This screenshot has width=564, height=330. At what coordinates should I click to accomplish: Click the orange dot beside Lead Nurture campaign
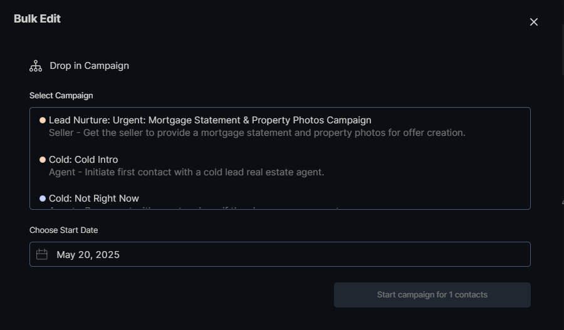pos(43,120)
